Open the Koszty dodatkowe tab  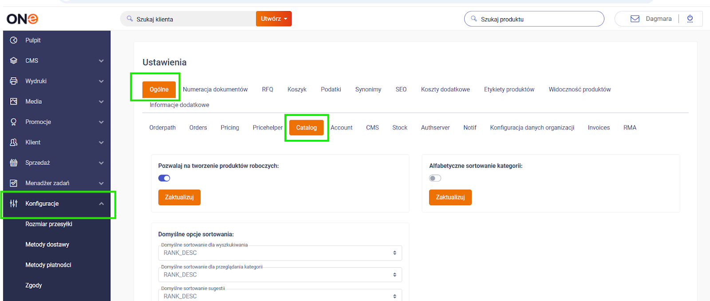[x=446, y=89]
